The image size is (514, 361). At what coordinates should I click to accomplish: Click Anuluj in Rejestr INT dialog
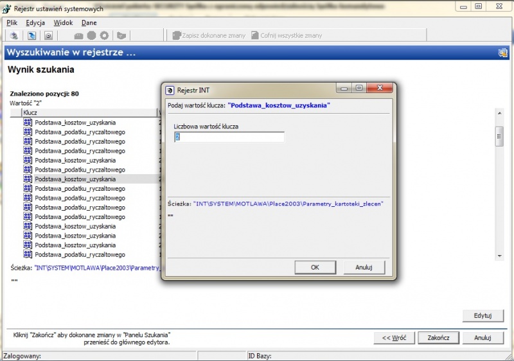pos(364,267)
